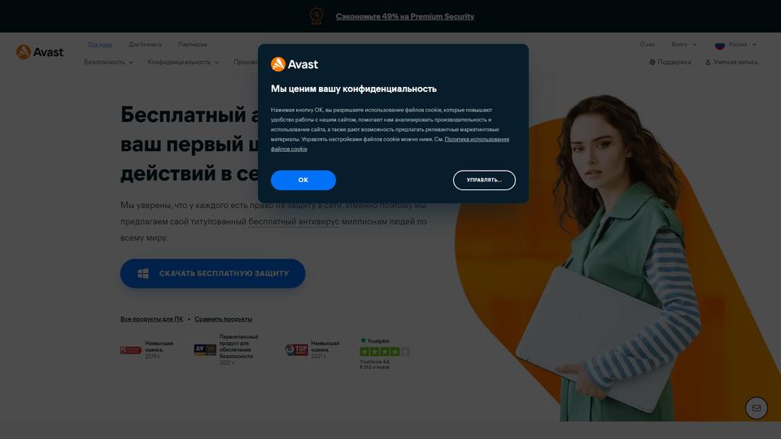Switch to the Для бизнеса tab
781x439 pixels.
click(145, 44)
